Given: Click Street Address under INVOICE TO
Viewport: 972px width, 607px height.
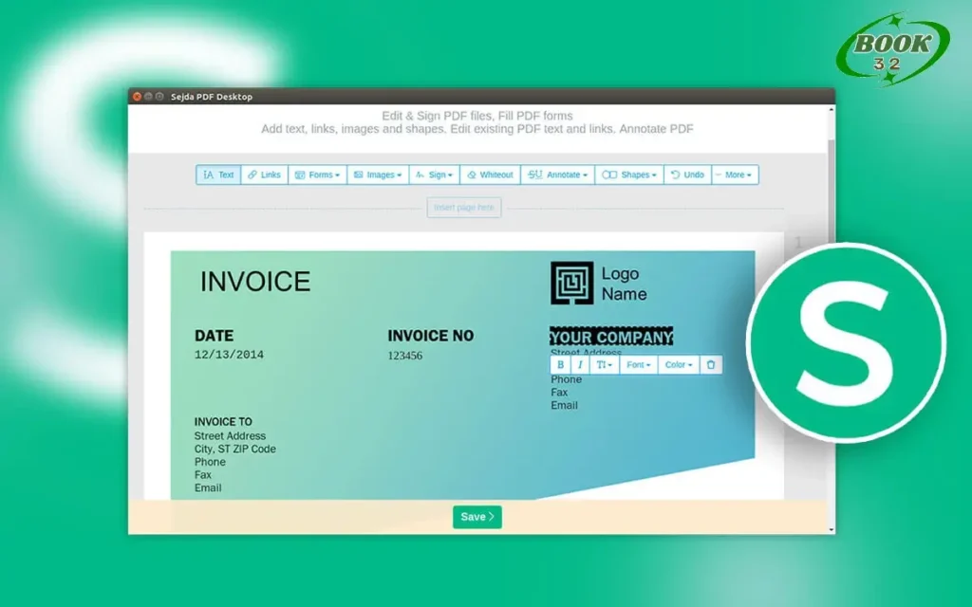Looking at the screenshot, I should 230,436.
